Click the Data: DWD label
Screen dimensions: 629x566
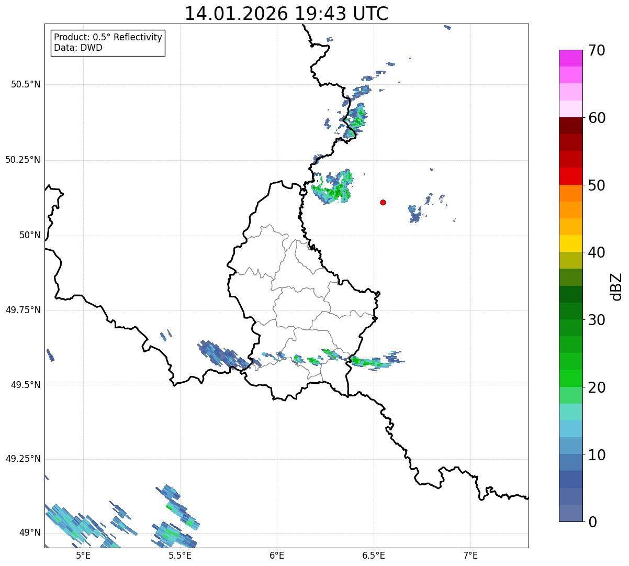coord(78,48)
